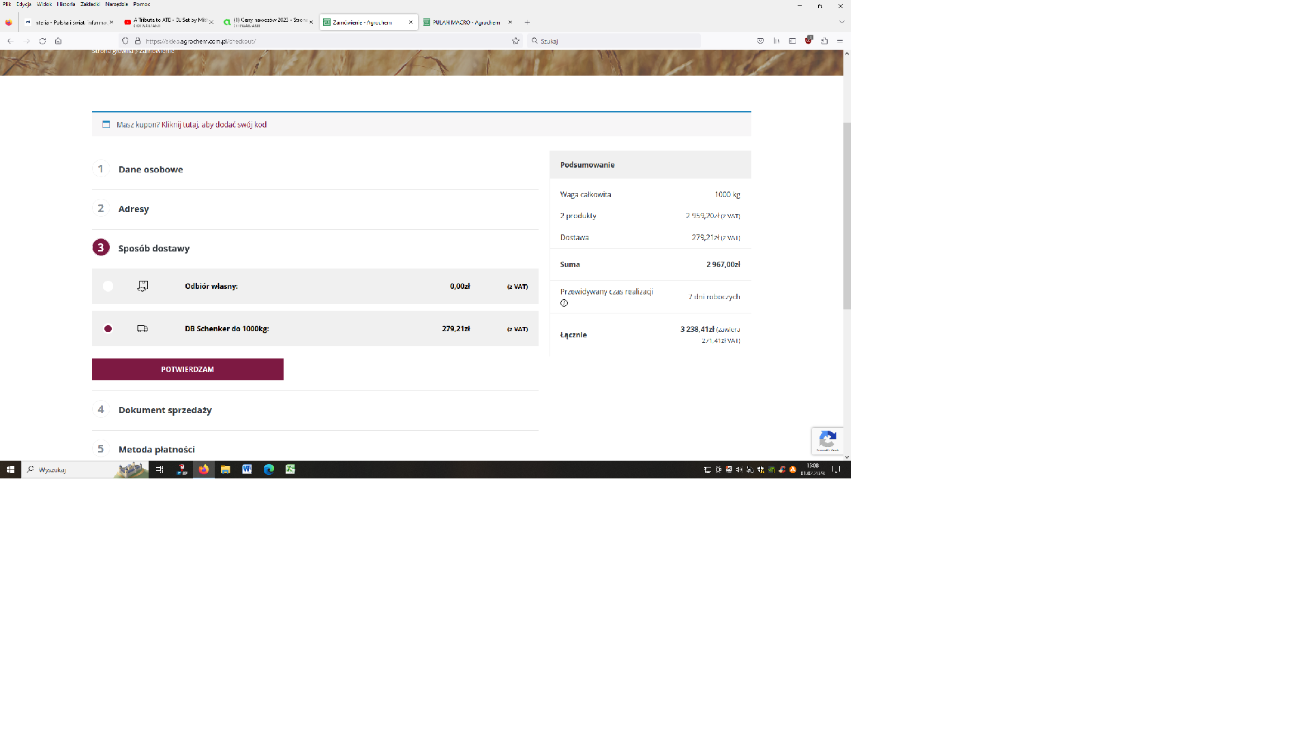
Task: Switch to the PULAN MACRO - Agrochem tab
Action: (466, 22)
